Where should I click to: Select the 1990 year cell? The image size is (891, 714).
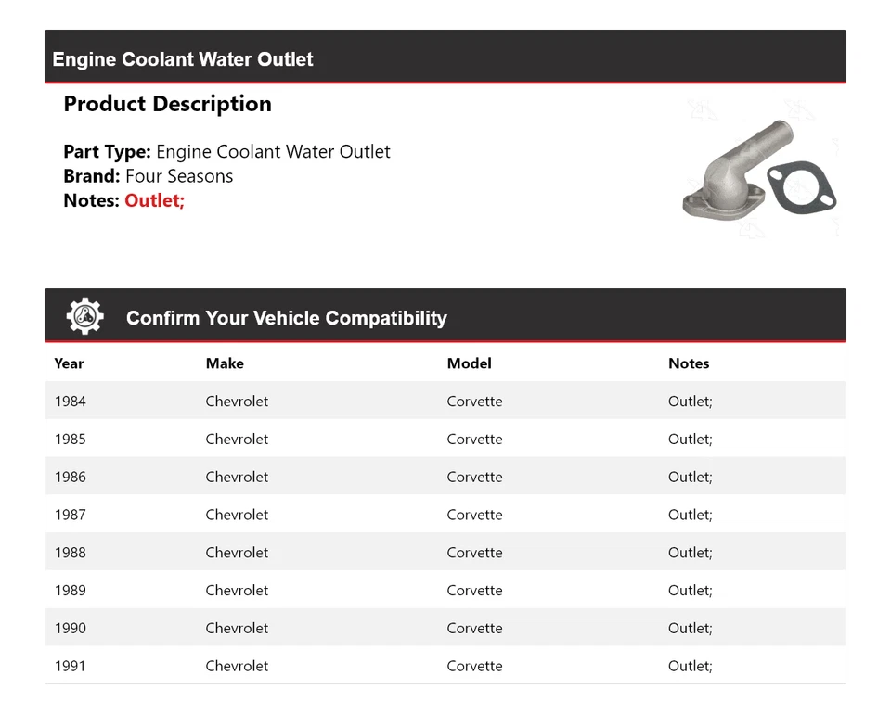(x=71, y=629)
